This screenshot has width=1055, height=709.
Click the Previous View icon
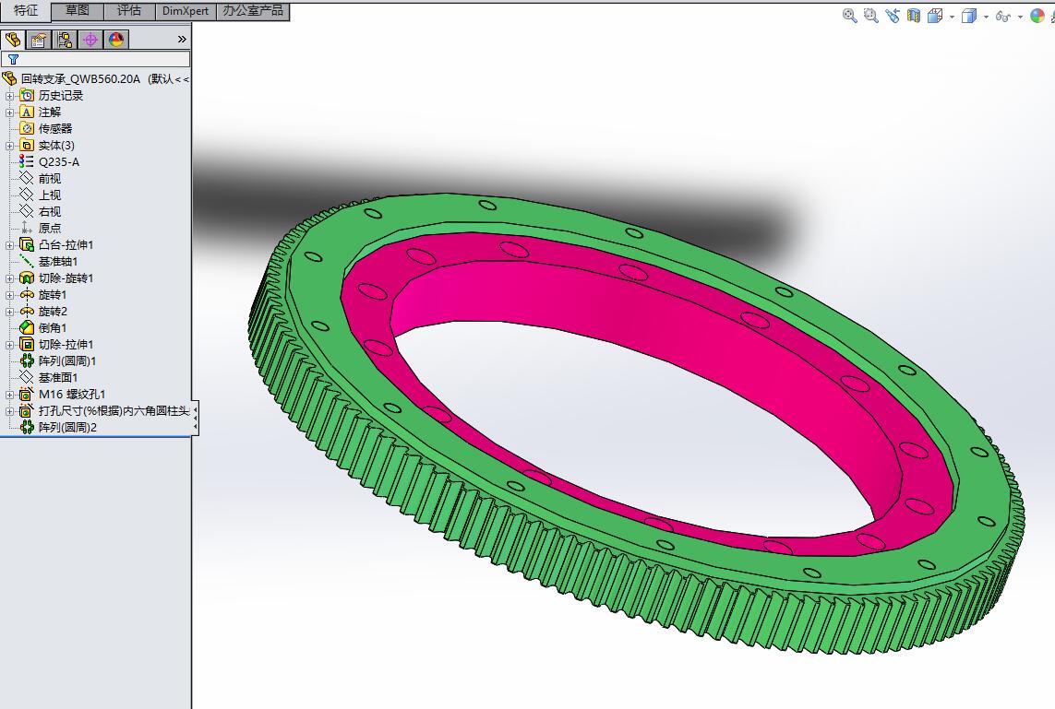pos(893,16)
